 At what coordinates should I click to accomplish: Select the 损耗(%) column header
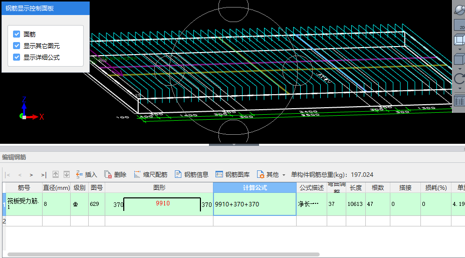pos(436,188)
